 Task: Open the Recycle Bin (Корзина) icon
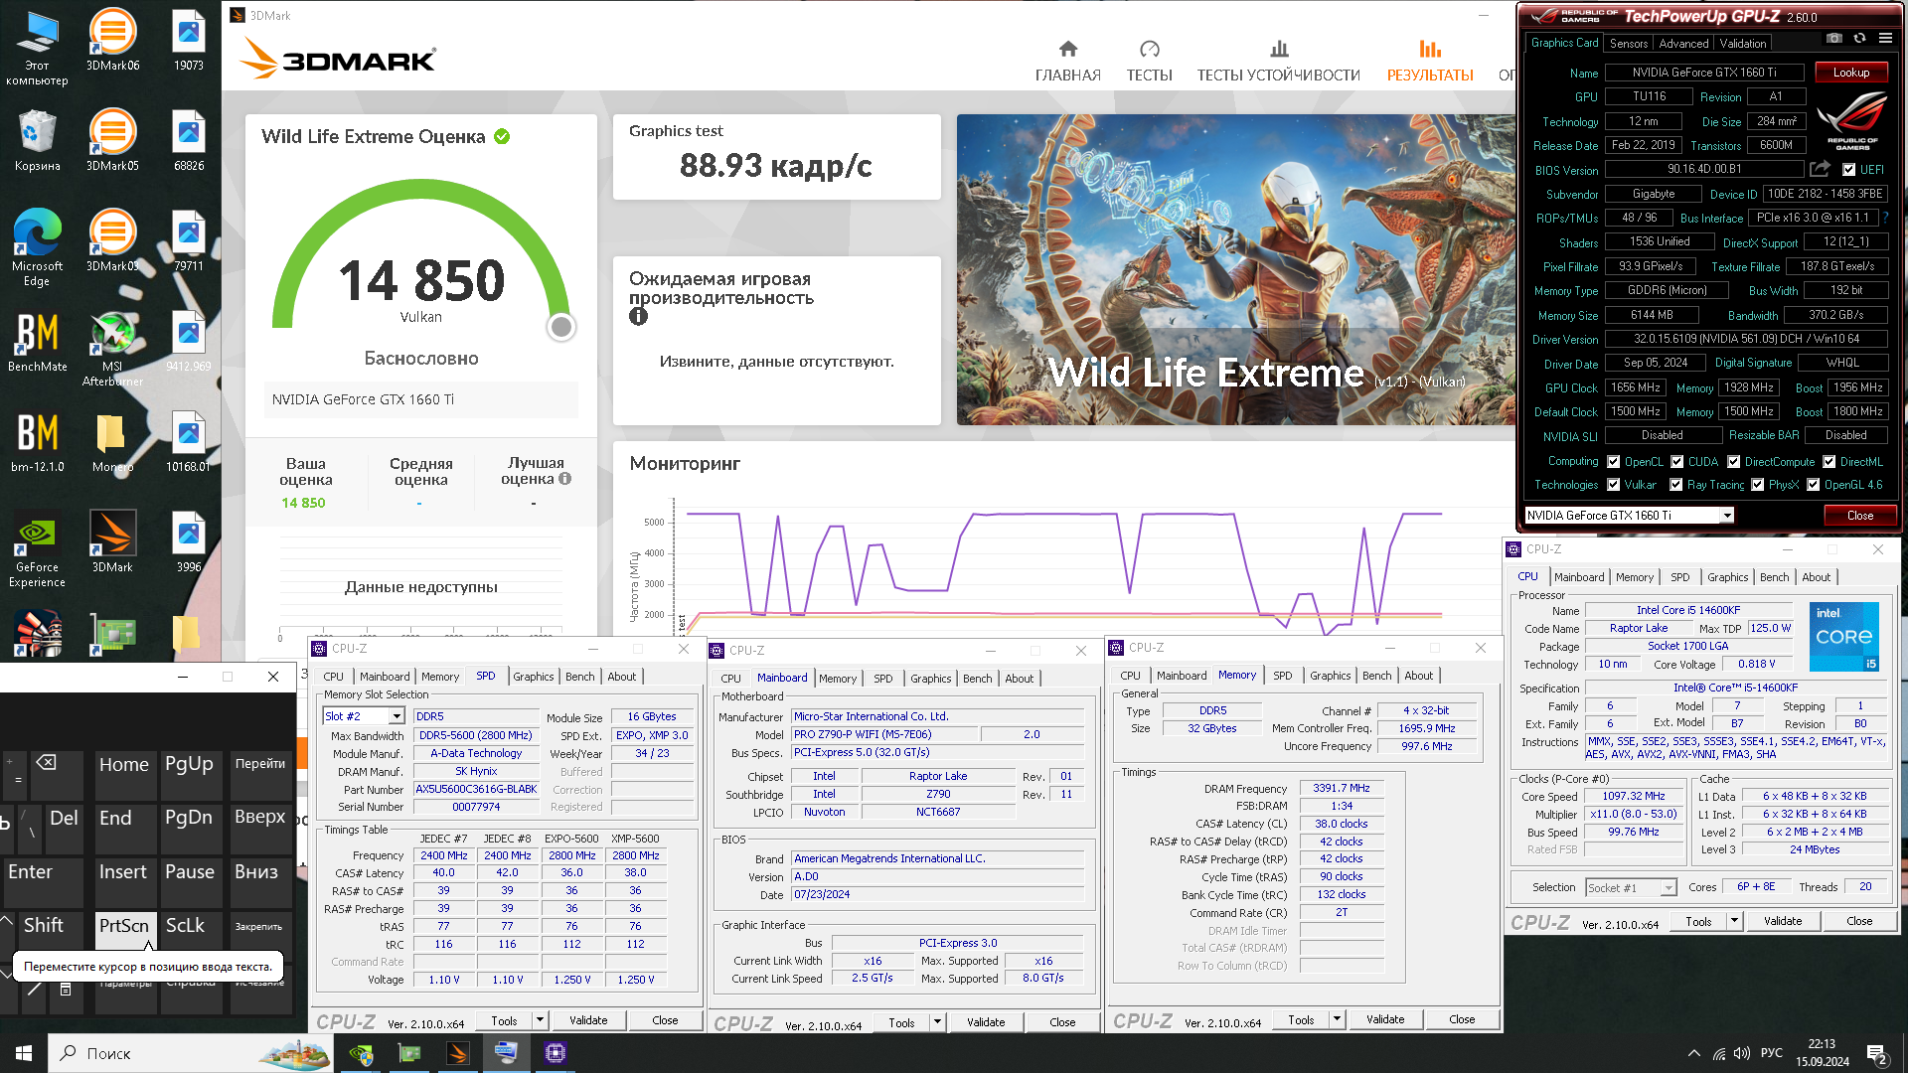click(37, 140)
